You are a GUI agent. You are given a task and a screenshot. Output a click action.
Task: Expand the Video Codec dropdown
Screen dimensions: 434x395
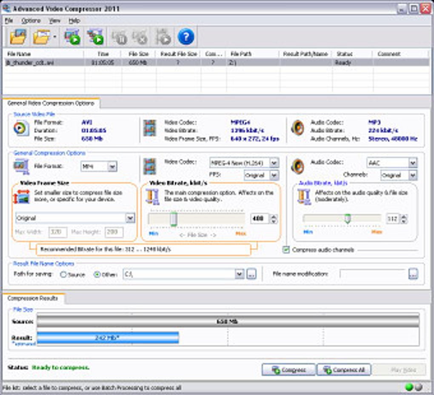274,163
